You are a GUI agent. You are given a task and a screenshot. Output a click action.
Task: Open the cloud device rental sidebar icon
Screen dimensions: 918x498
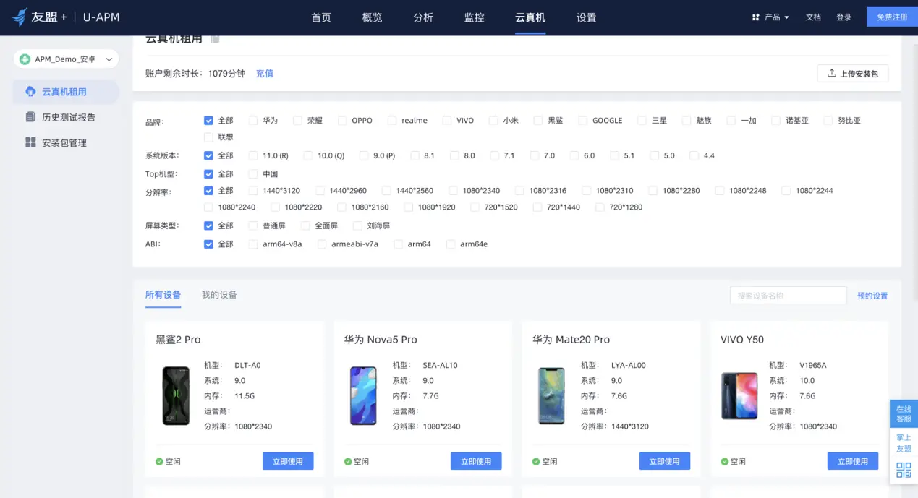coord(30,92)
